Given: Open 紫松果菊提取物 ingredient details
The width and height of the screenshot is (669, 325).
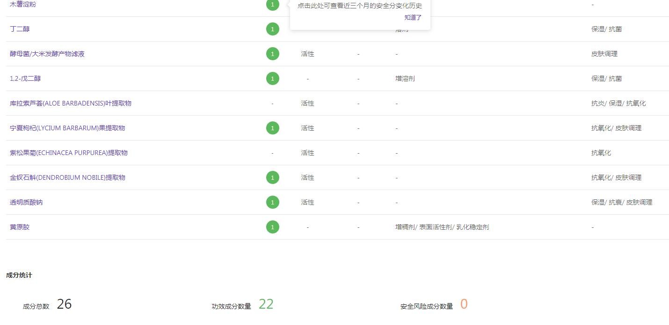Looking at the screenshot, I should [69, 153].
